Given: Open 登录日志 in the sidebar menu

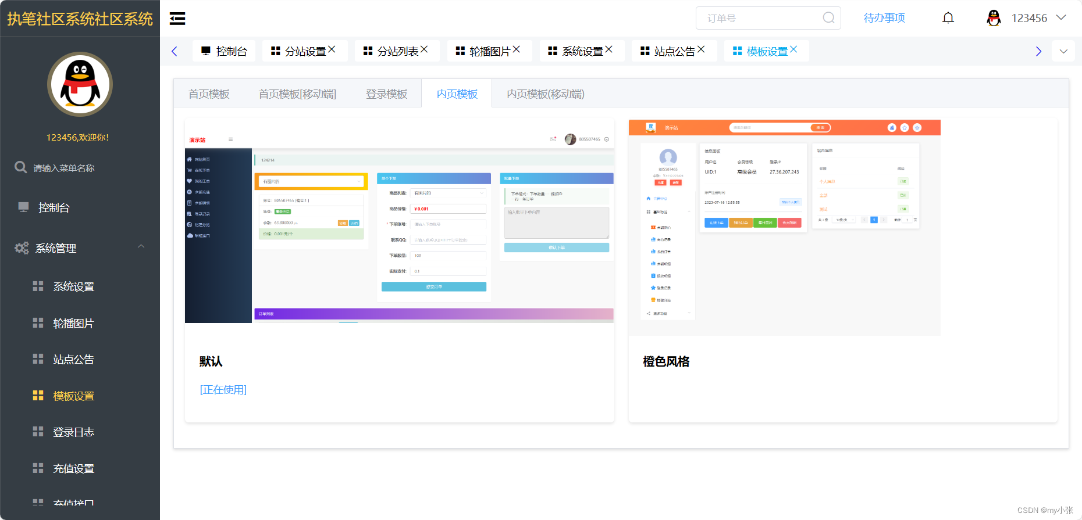Looking at the screenshot, I should tap(73, 432).
